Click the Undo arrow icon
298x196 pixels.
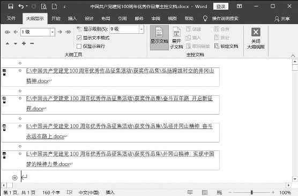(21, 6)
